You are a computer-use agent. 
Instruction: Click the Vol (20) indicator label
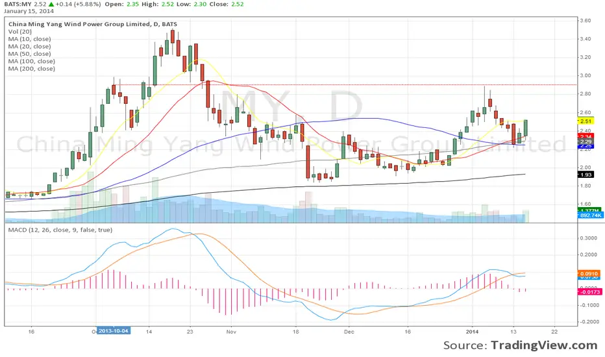coord(20,32)
